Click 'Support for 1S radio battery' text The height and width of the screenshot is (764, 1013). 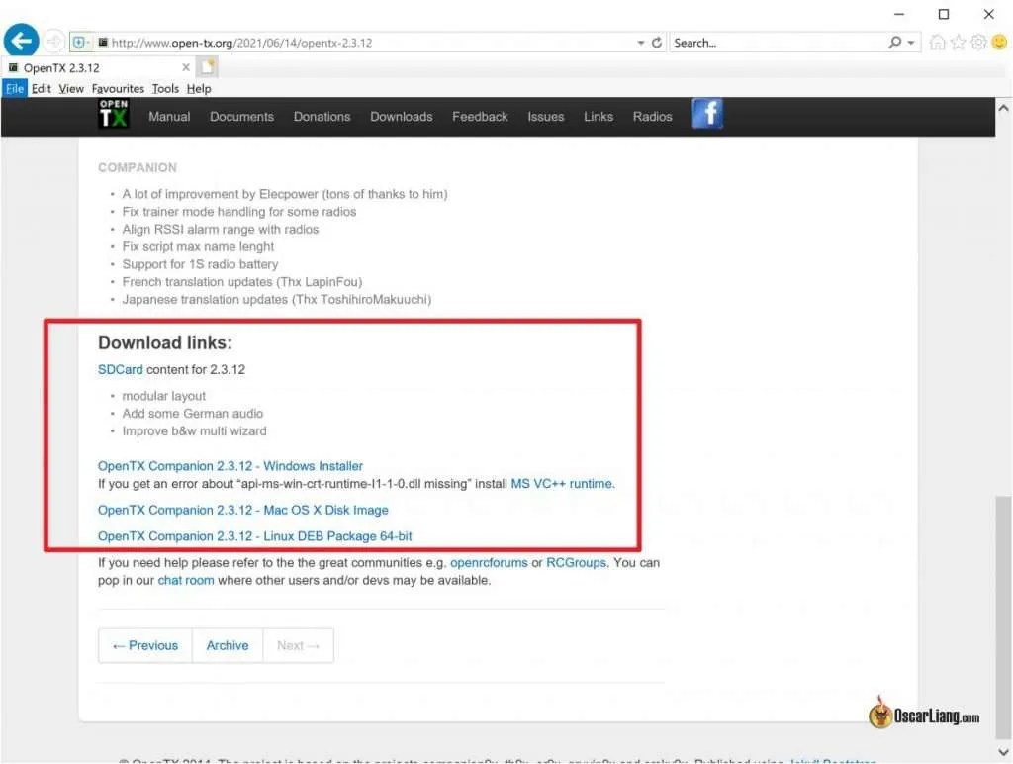[x=200, y=264]
